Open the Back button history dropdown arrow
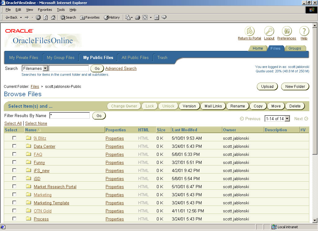This screenshot has width=318, height=231. pyautogui.click(x=21, y=18)
